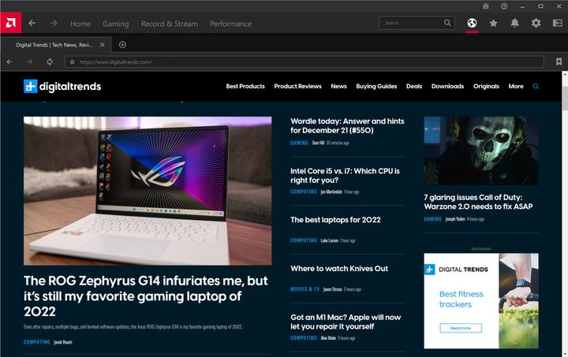Screen dimensions: 568x357
Task: Click author Joseph Yaden
Action: click(x=455, y=219)
